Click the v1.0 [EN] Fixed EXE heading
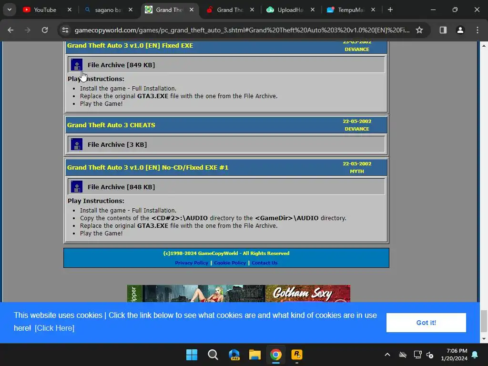 [x=130, y=45]
